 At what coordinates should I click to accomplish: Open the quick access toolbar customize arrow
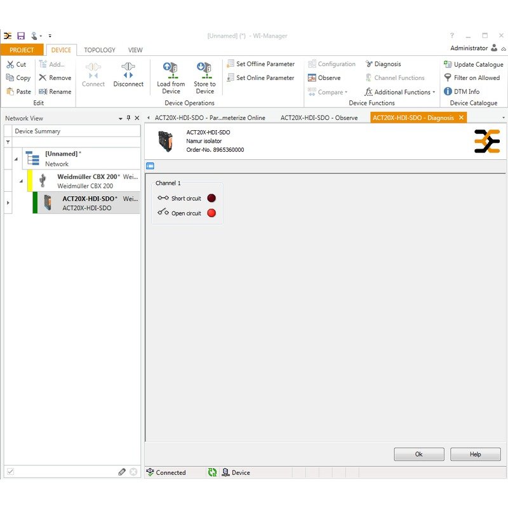tap(50, 36)
